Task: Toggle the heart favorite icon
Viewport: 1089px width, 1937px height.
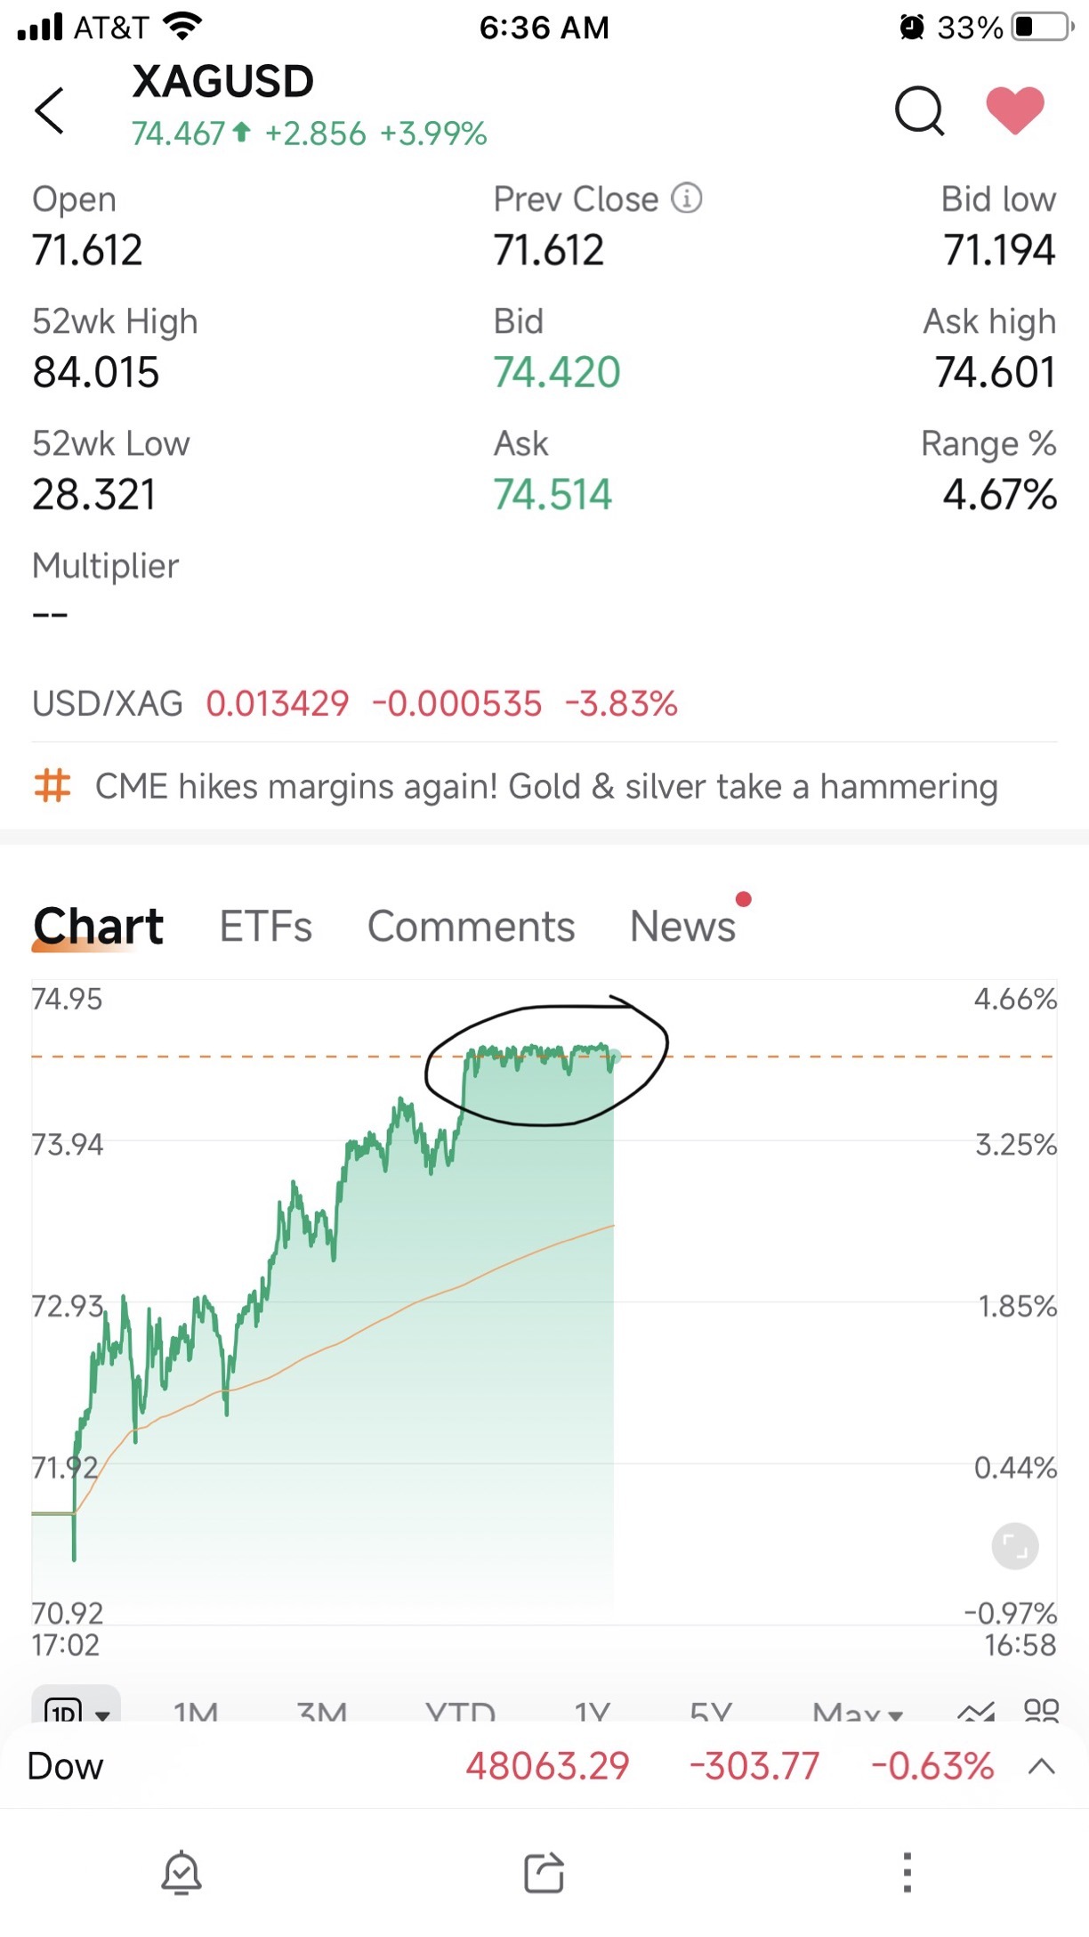Action: (1015, 111)
